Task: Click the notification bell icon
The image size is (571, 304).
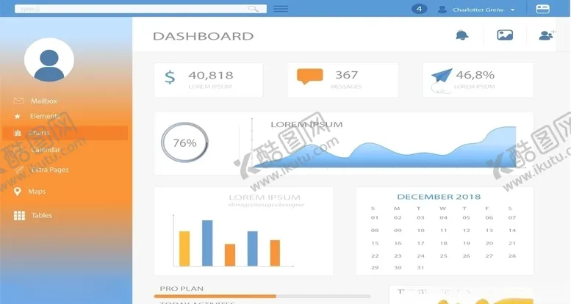Action: click(x=462, y=35)
